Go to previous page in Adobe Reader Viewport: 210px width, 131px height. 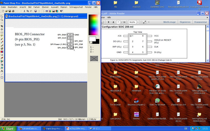(x=109, y=22)
